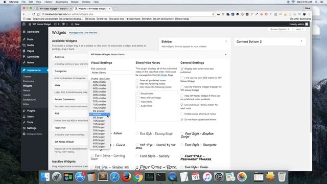The width and height of the screenshot is (327, 184).
Task: Open the Edit Notes page link
Action: 161,75
